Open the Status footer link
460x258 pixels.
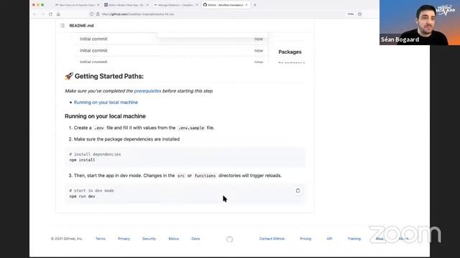pyautogui.click(x=174, y=239)
